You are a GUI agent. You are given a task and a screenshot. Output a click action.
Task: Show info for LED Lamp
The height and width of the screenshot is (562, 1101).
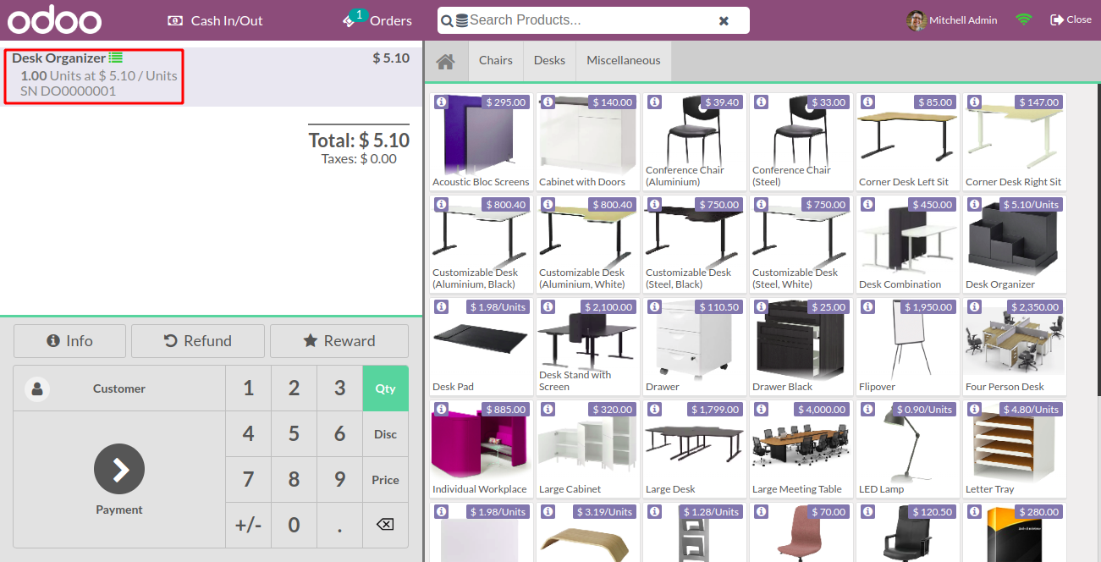point(867,409)
